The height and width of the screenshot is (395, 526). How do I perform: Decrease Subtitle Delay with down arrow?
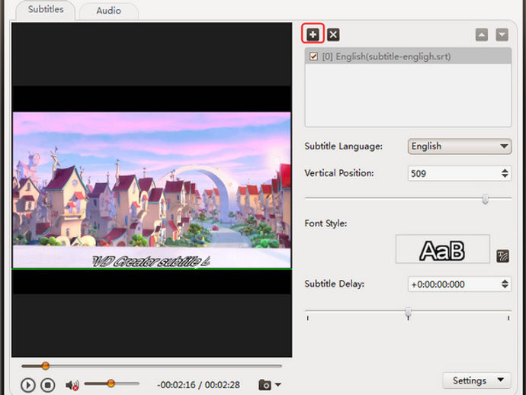click(x=505, y=287)
